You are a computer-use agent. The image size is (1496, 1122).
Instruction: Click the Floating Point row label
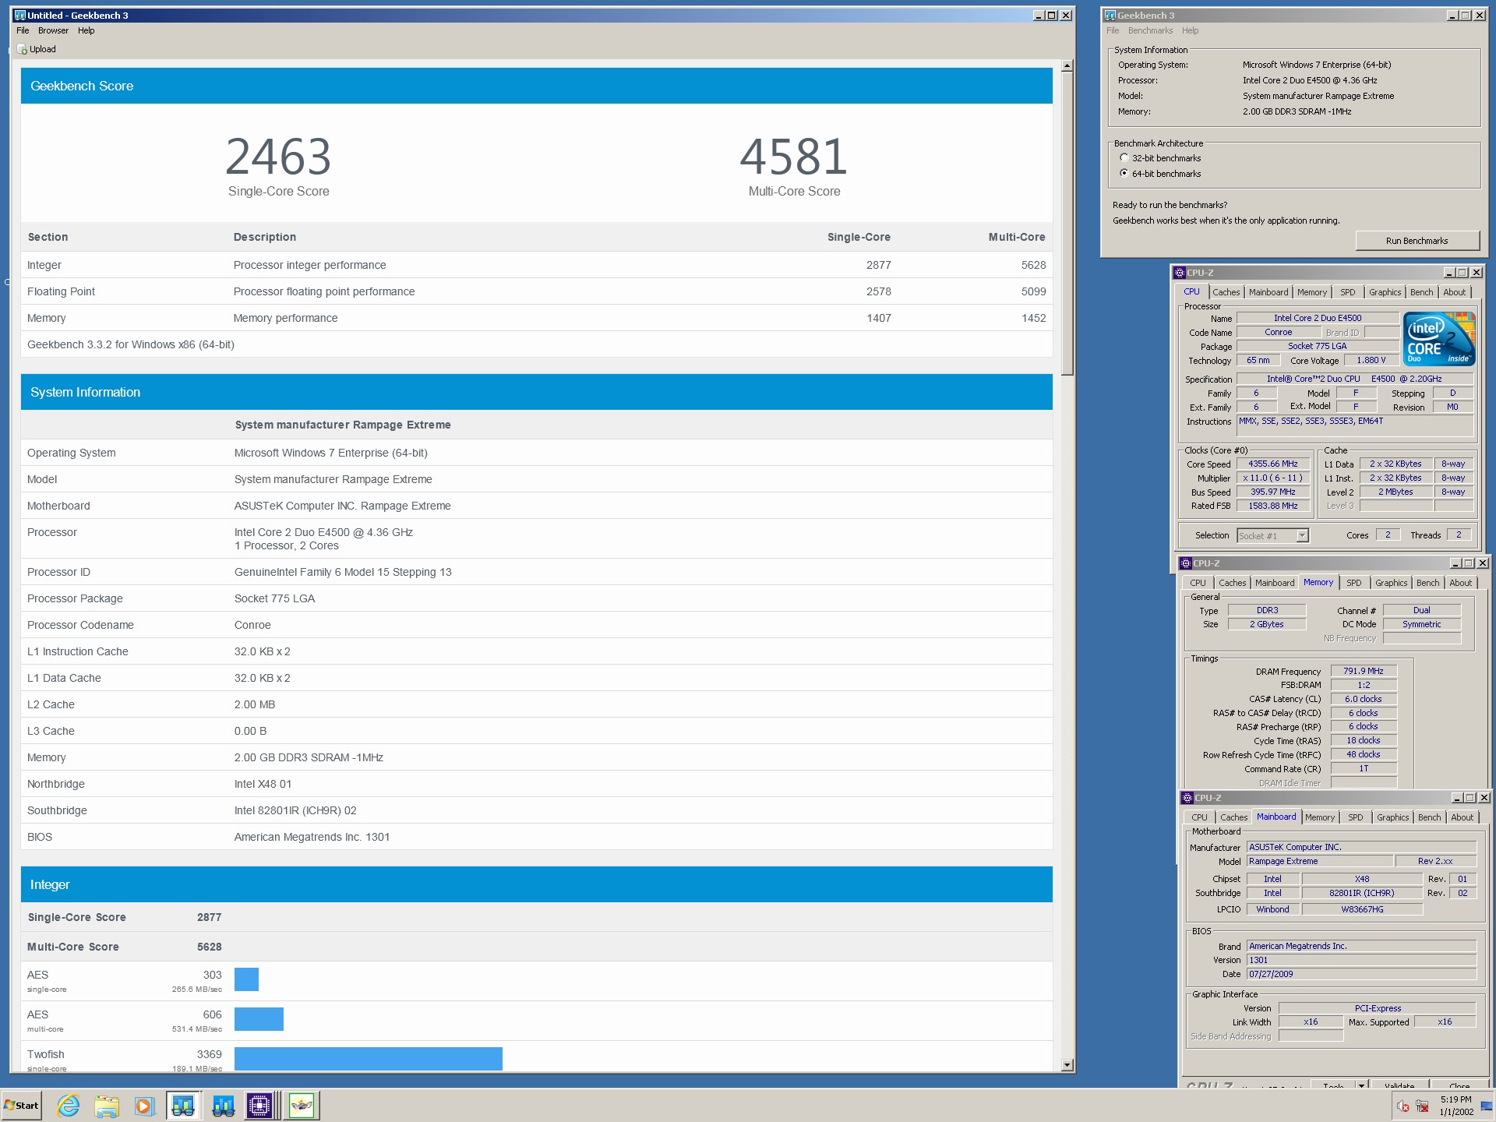click(x=61, y=291)
